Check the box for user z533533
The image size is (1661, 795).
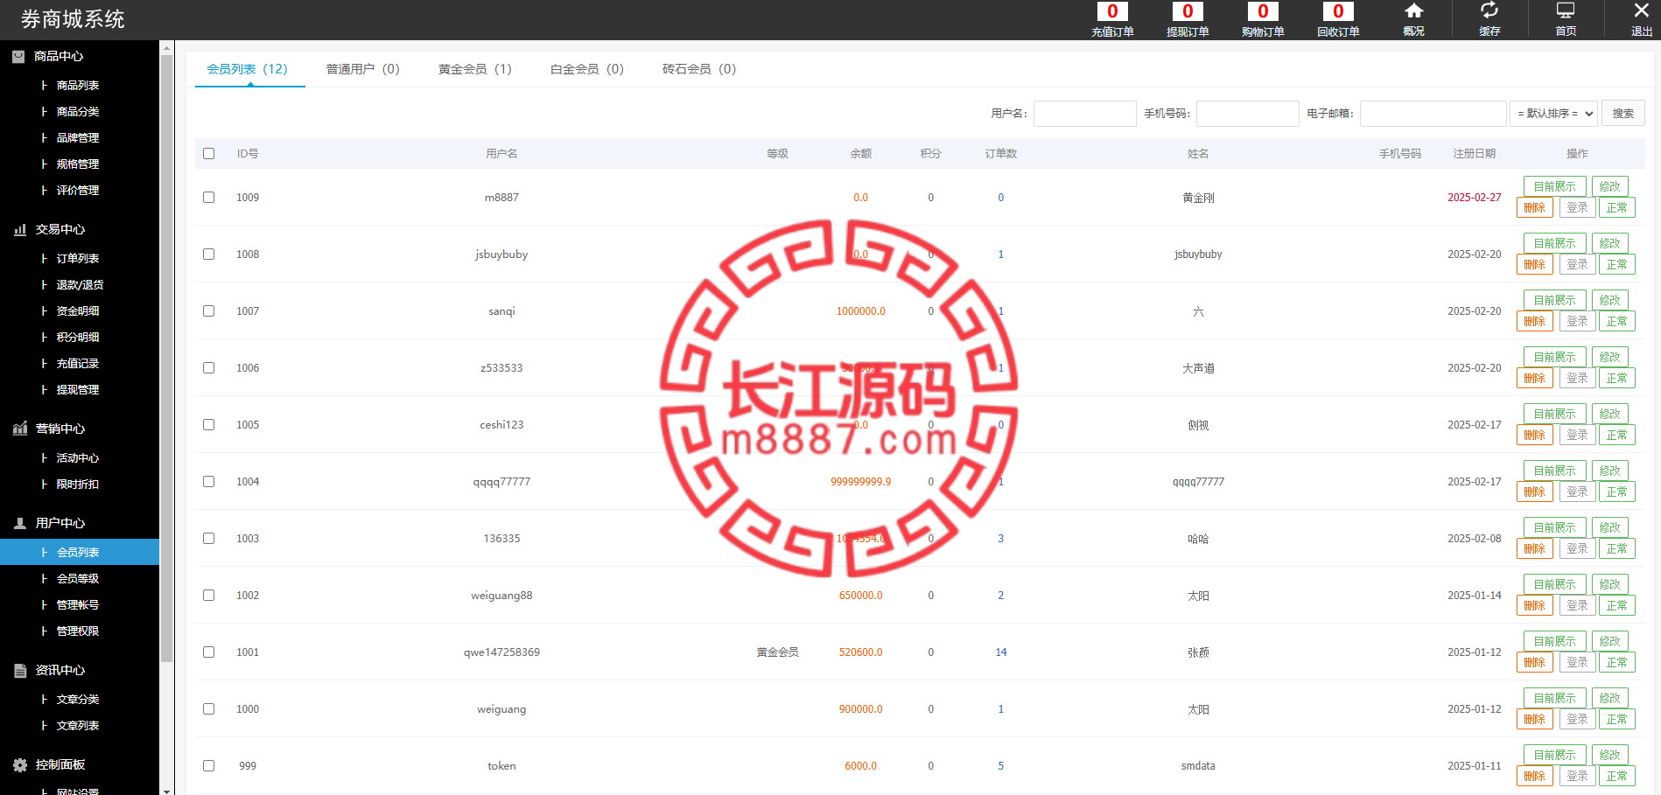tap(208, 367)
